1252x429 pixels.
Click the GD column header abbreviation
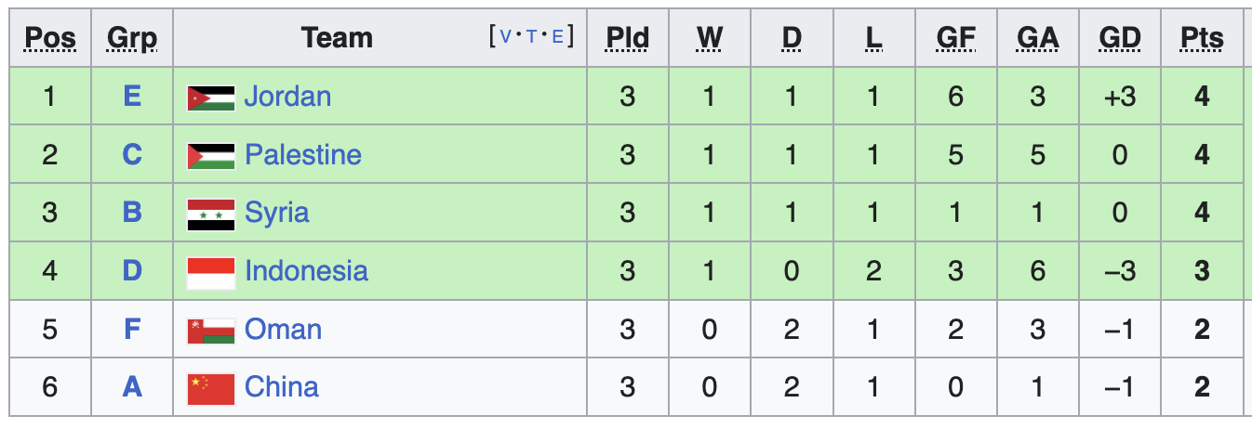pyautogui.click(x=1120, y=38)
